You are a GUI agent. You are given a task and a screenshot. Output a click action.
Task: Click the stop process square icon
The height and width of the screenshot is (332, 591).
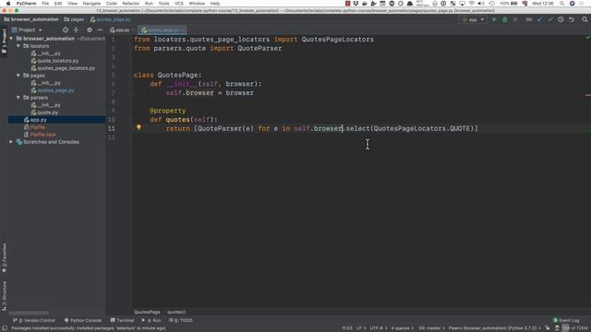515,19
